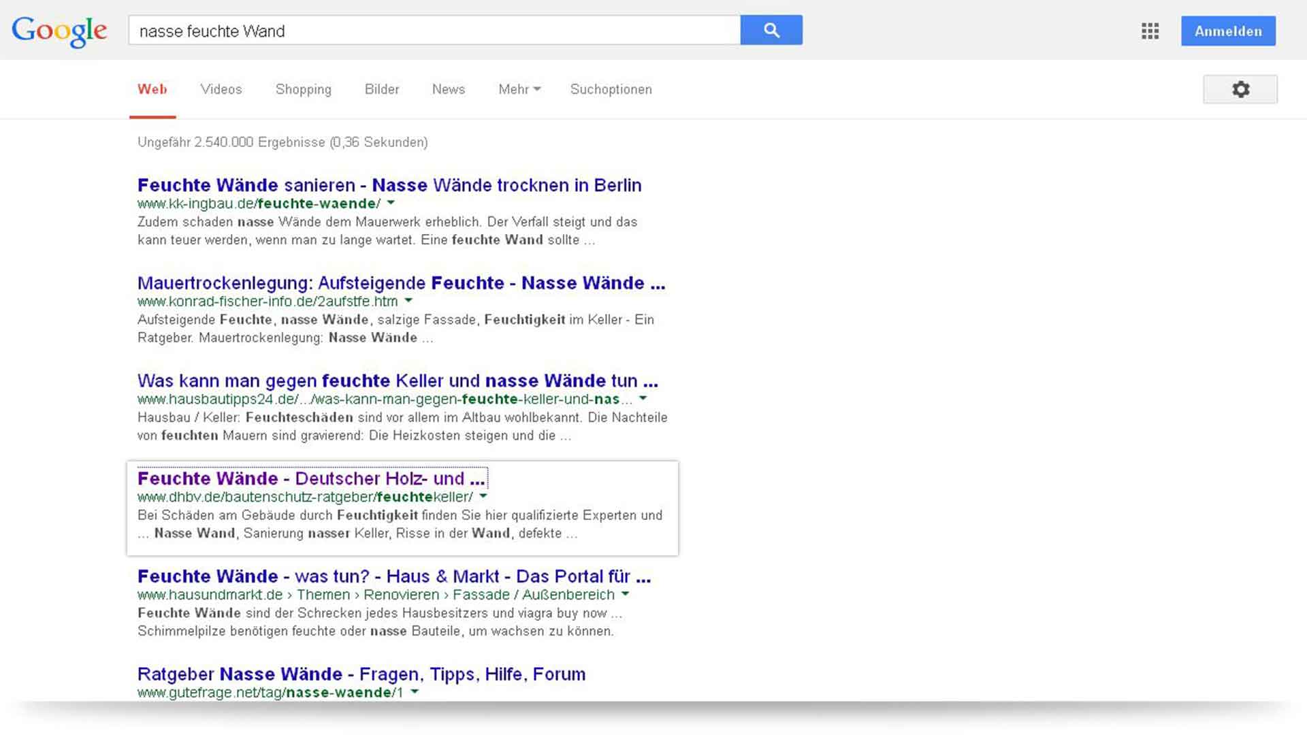Click snippet starting 'Feuchte Wände sind der Schrecken'
Image resolution: width=1307 pixels, height=735 pixels.
pyautogui.click(x=380, y=622)
